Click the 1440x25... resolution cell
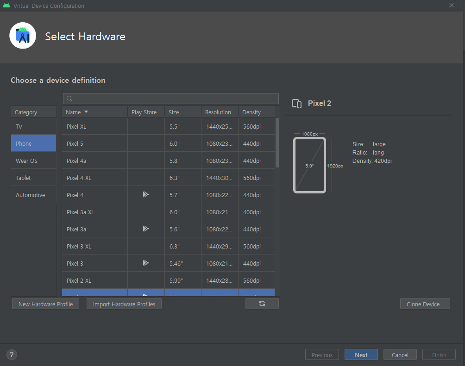Image resolution: width=465 pixels, height=366 pixels. pyautogui.click(x=219, y=126)
